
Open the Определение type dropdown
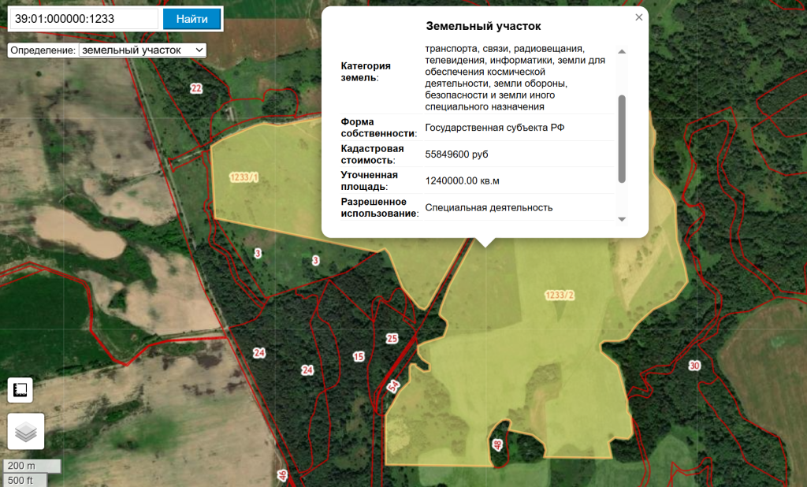pos(142,50)
